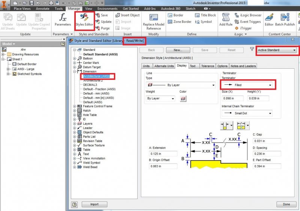Click the Done button
300x211 pixels.
tap(286, 204)
